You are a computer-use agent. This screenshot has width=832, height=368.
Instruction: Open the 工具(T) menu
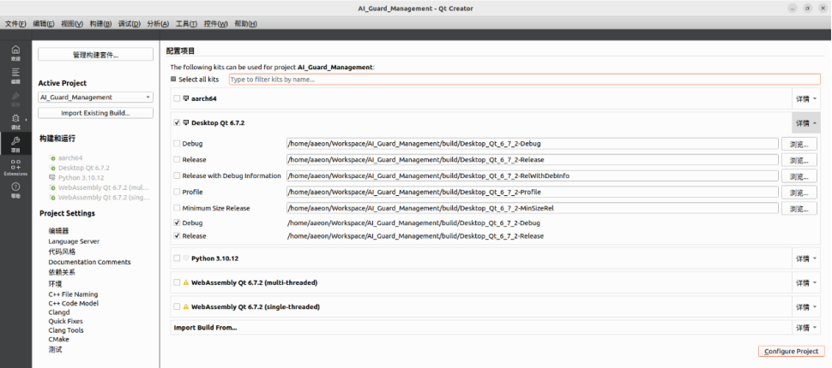(x=186, y=24)
